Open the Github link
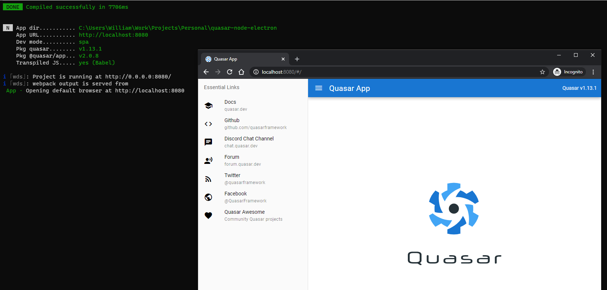607x290 pixels. (x=253, y=124)
